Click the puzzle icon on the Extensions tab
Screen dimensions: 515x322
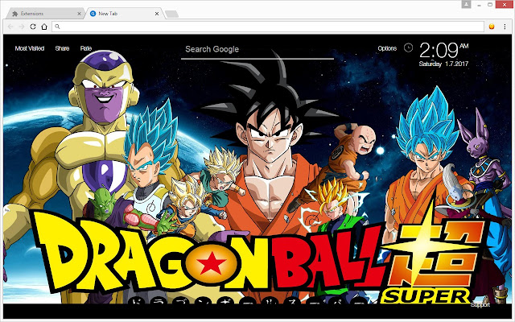click(x=14, y=14)
